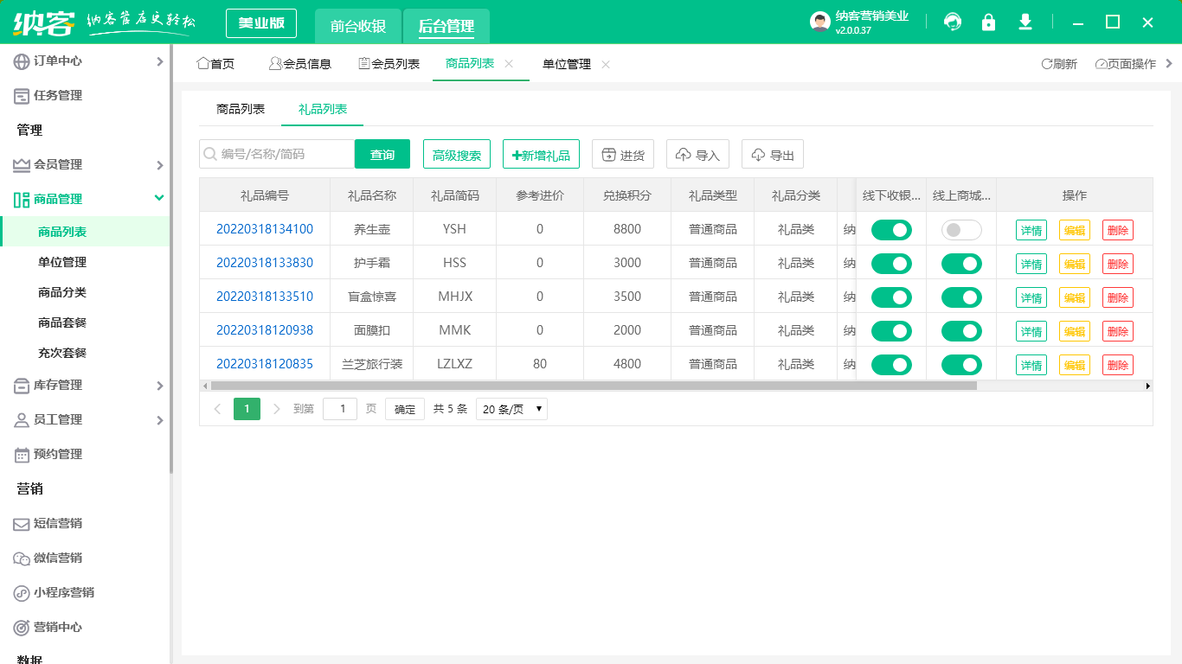Click the table horizontal scrollbar thumb
This screenshot has height=664, width=1182.
(x=594, y=386)
